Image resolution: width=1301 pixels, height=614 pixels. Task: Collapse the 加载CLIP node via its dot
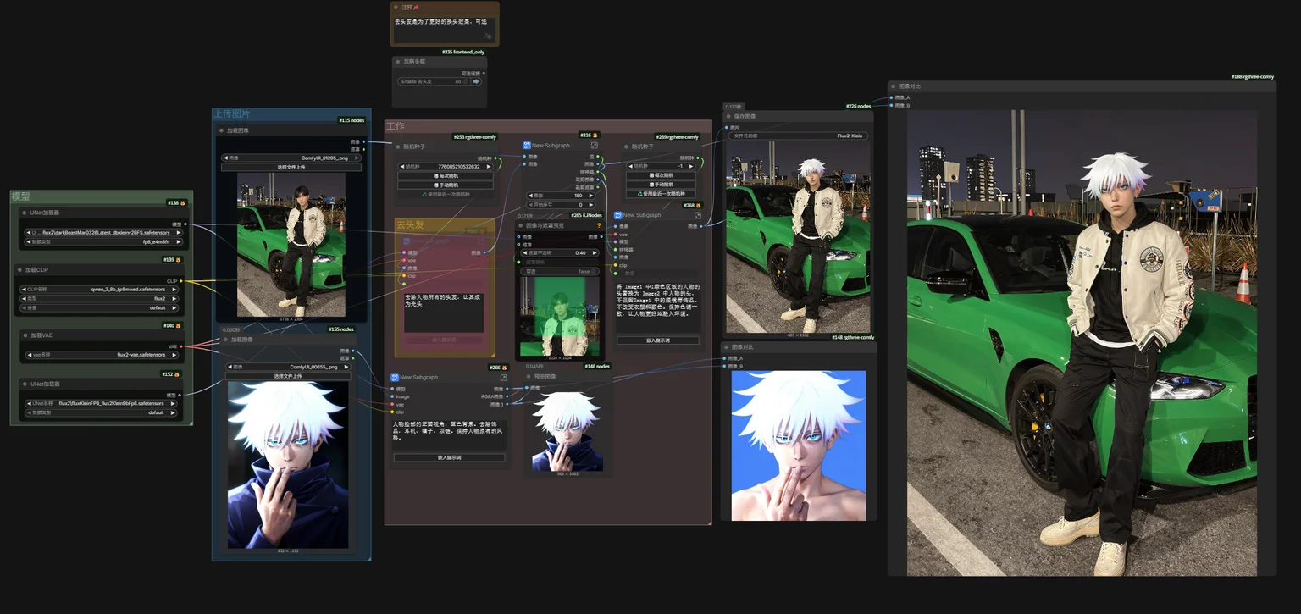coord(20,269)
